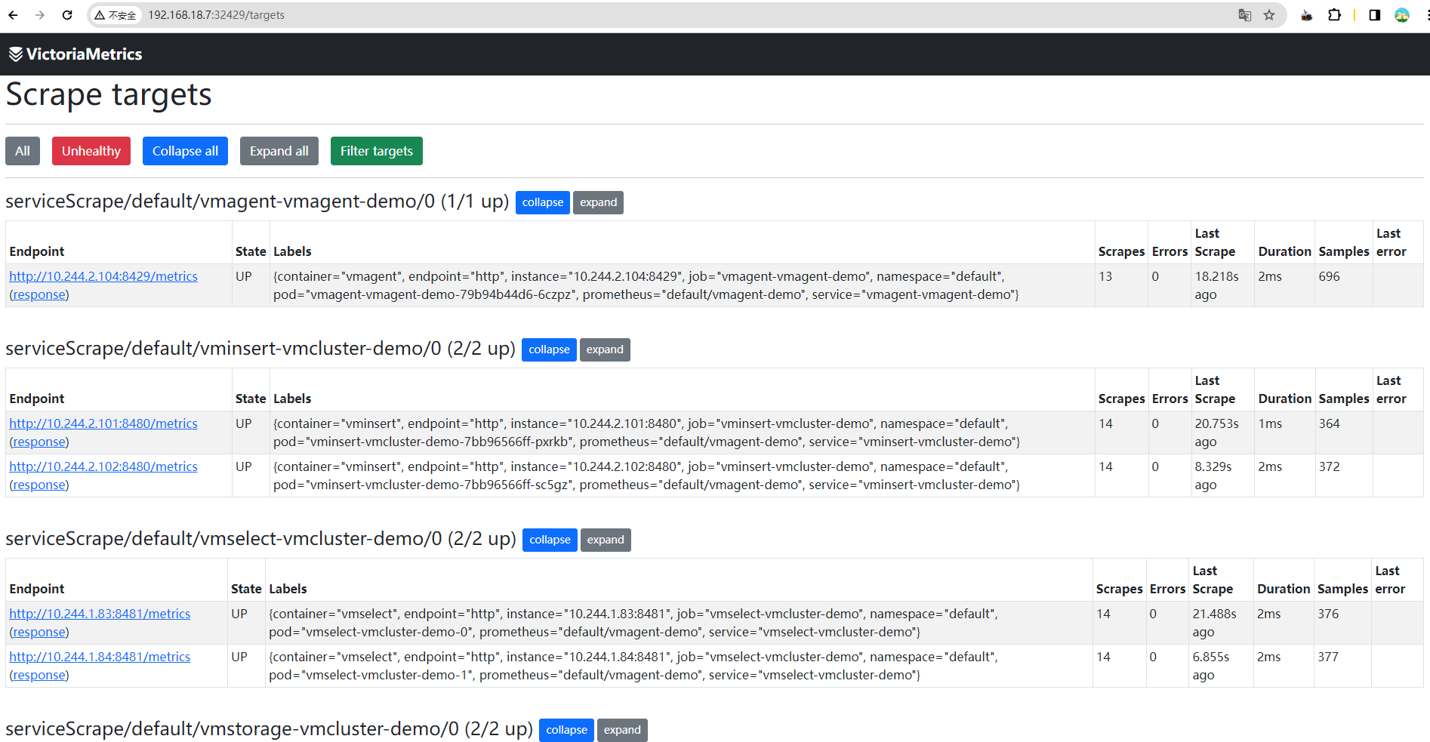Click the vminsert-vmcluster-demo/0 (2/2 up) heading
1430x742 pixels.
260,349
